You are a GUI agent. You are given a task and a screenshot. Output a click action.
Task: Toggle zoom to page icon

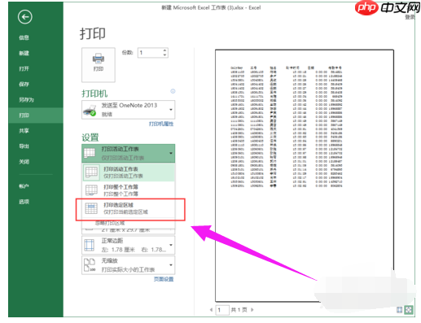(x=409, y=310)
